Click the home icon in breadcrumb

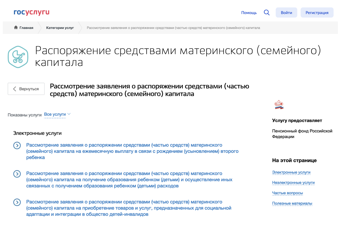click(x=16, y=28)
